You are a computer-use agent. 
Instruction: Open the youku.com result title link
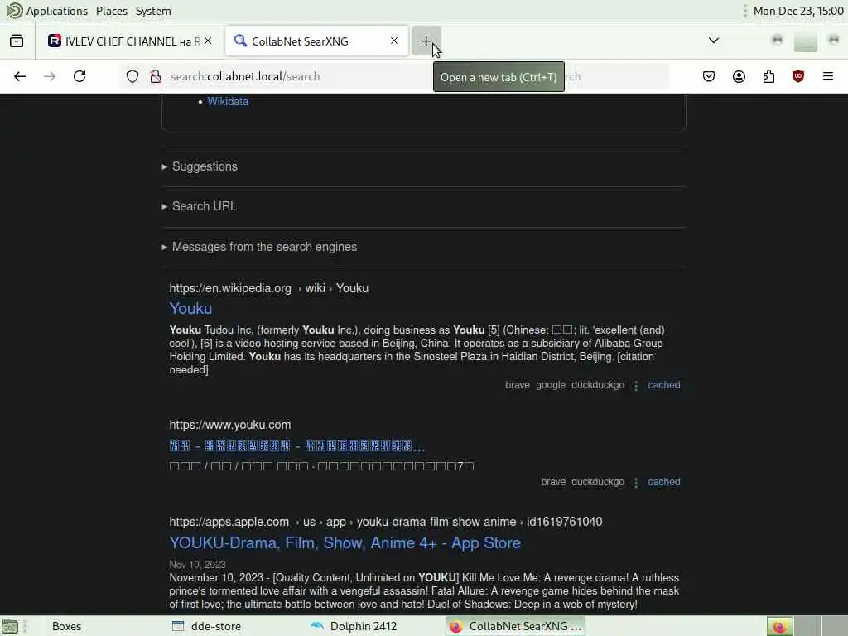(x=297, y=446)
